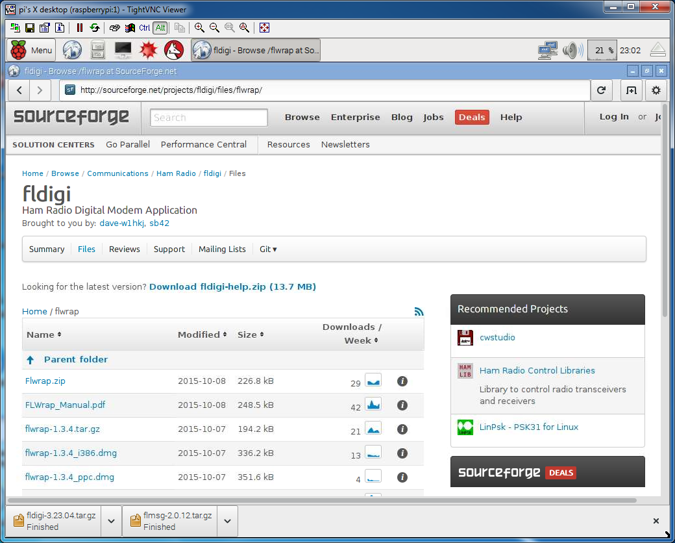Switch to the Summary tab
The width and height of the screenshot is (675, 543).
[47, 249]
